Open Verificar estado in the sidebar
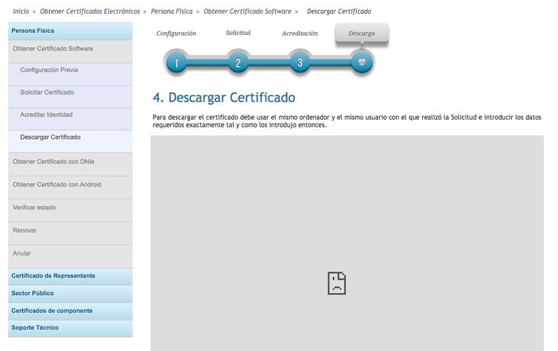Screen dimensions: 558x351 (34, 208)
